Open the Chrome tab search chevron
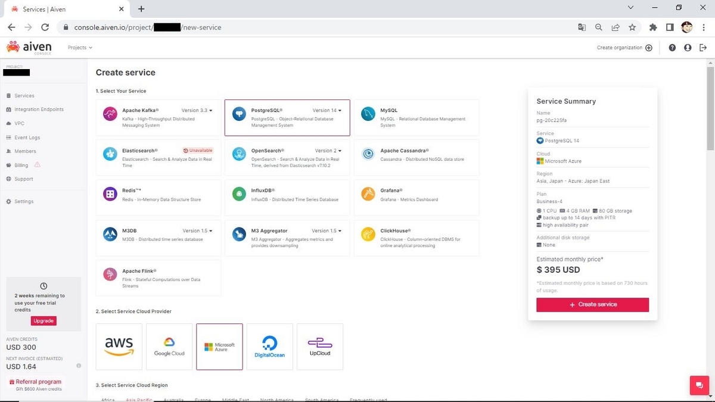Screen dimensions: 715x402 632,8
